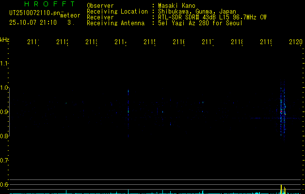Click the 2120 time axis label
Screen dimensions: 305x194
click(296, 42)
